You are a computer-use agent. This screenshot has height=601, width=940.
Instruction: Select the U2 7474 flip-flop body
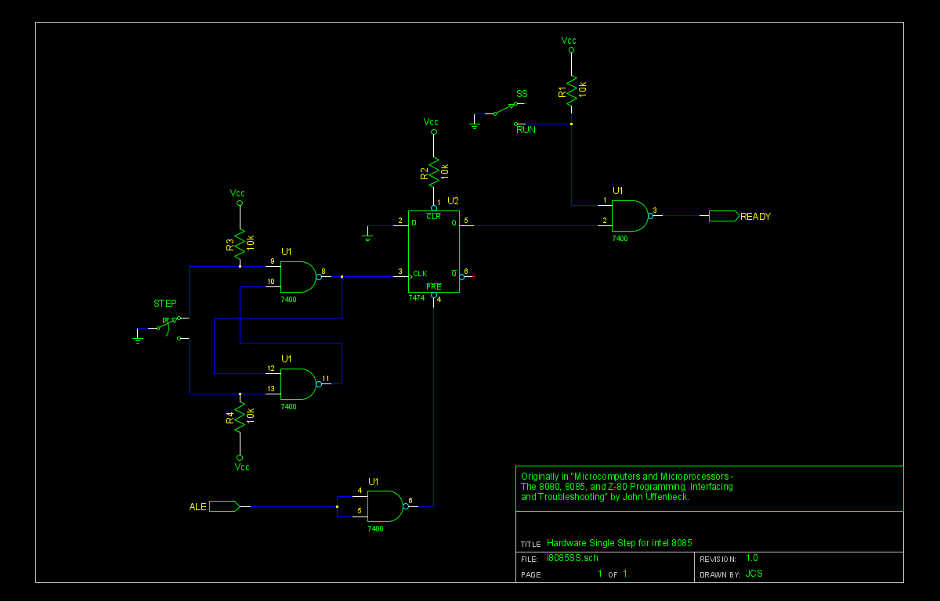point(433,250)
